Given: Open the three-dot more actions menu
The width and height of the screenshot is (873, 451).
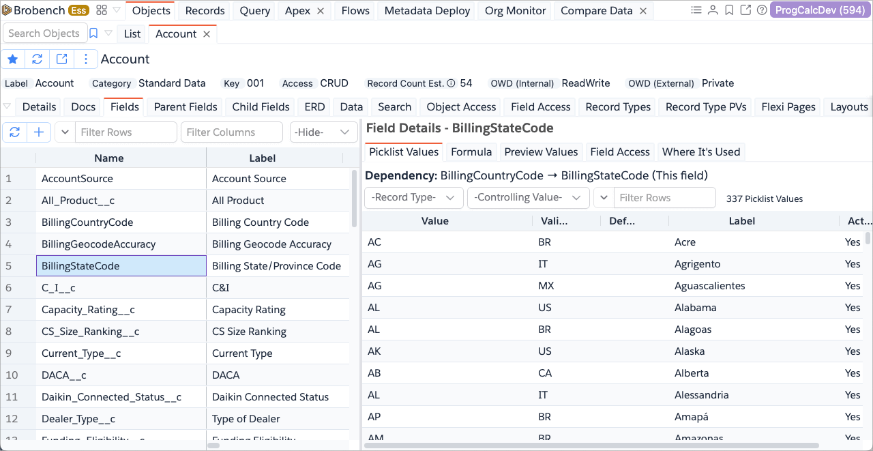Looking at the screenshot, I should pos(86,59).
